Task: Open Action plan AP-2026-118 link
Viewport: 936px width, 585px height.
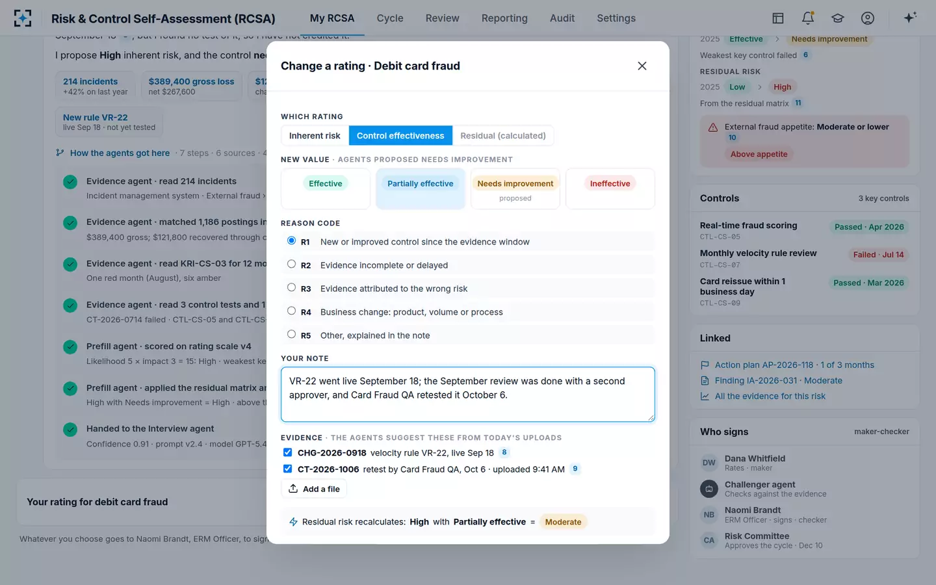Action: 794,365
